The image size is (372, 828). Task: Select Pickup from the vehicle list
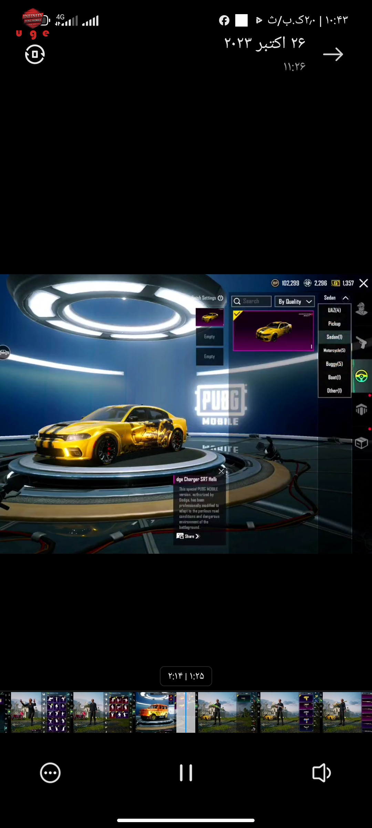pyautogui.click(x=334, y=324)
